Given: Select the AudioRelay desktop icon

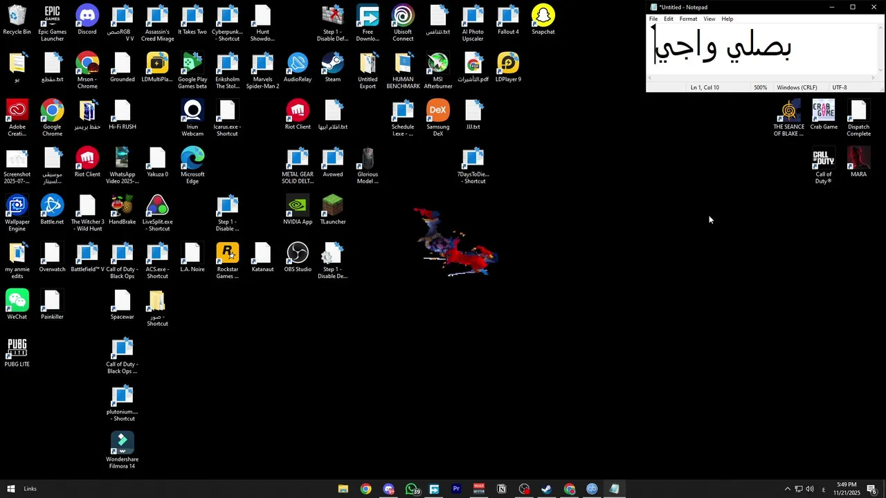Looking at the screenshot, I should point(298,67).
